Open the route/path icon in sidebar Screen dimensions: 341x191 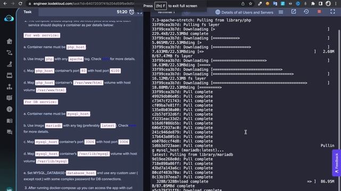click(10, 53)
